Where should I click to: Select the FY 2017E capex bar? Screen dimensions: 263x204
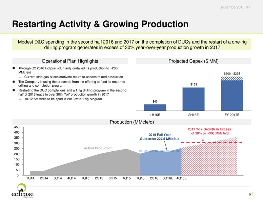click(x=232, y=93)
